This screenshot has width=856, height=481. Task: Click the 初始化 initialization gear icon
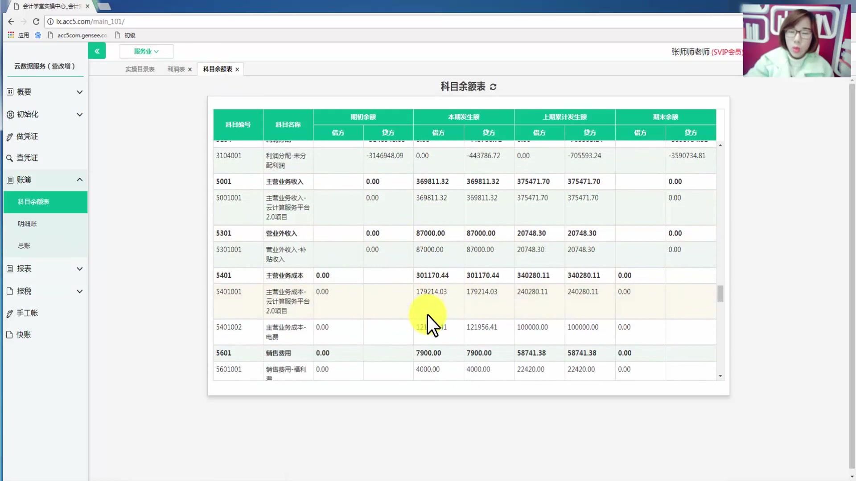(x=10, y=114)
